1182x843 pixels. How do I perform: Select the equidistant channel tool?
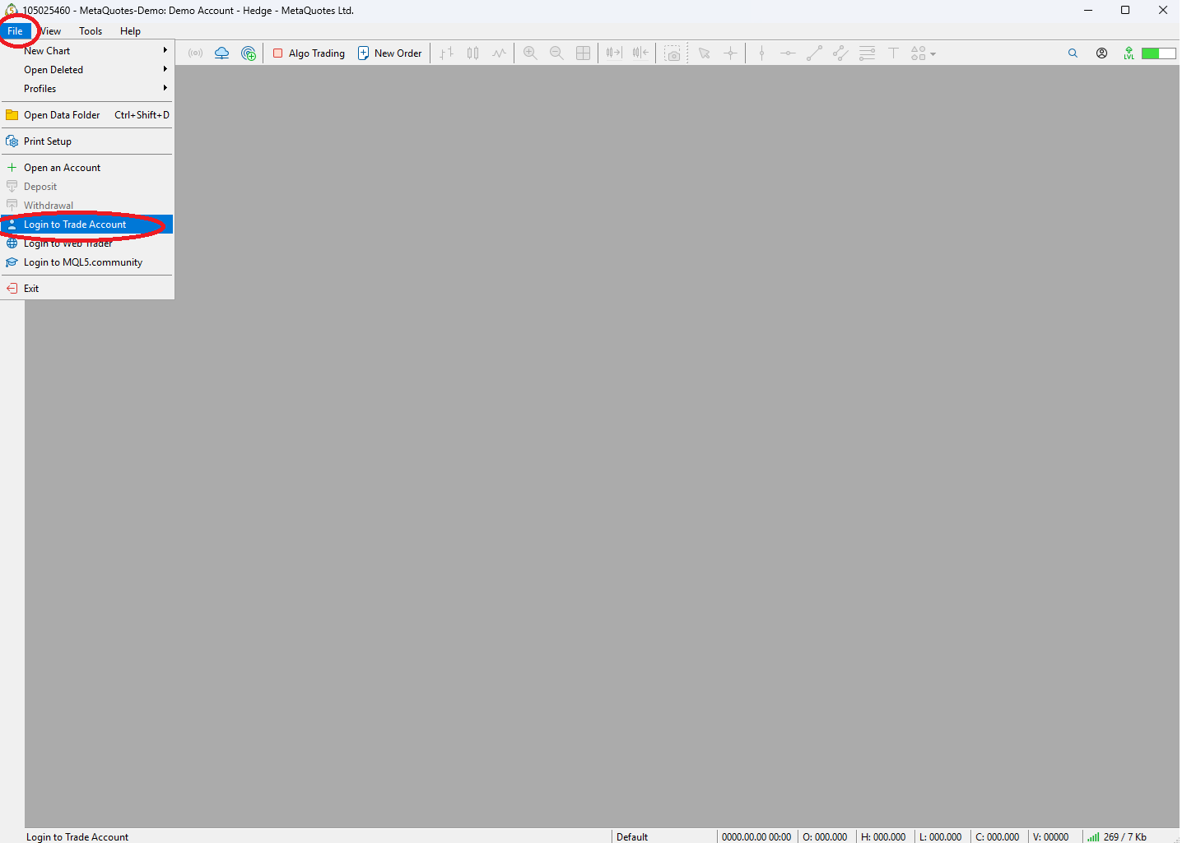click(x=840, y=53)
